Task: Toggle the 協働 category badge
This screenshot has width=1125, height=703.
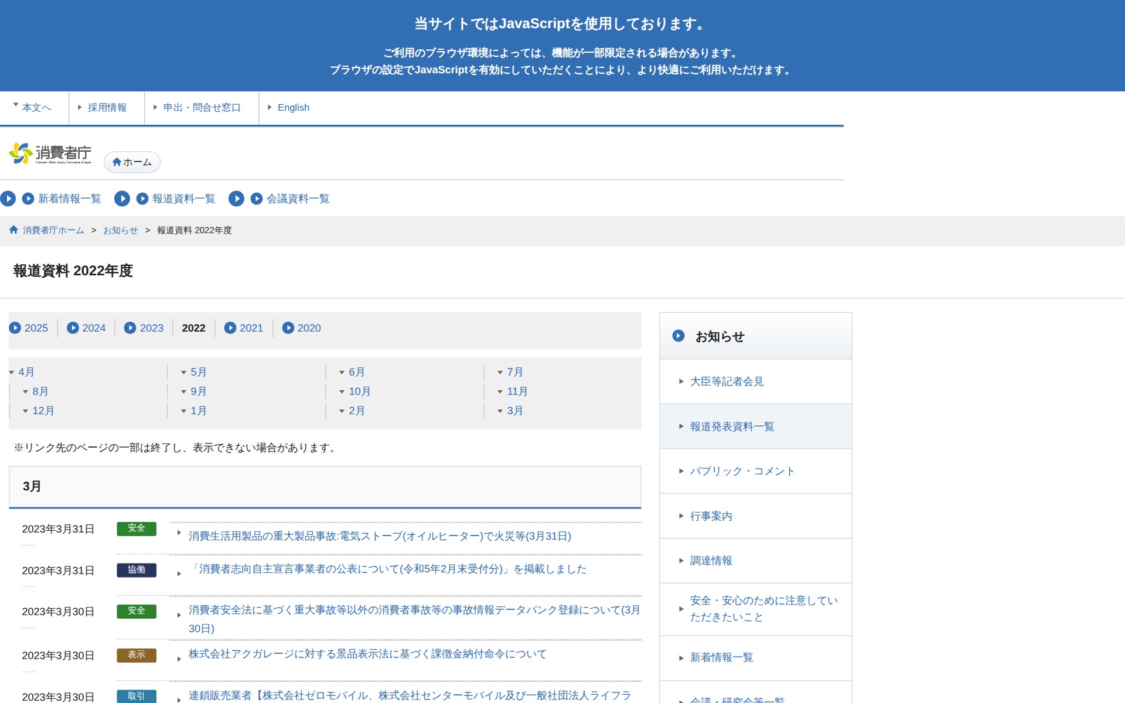Action: tap(137, 570)
